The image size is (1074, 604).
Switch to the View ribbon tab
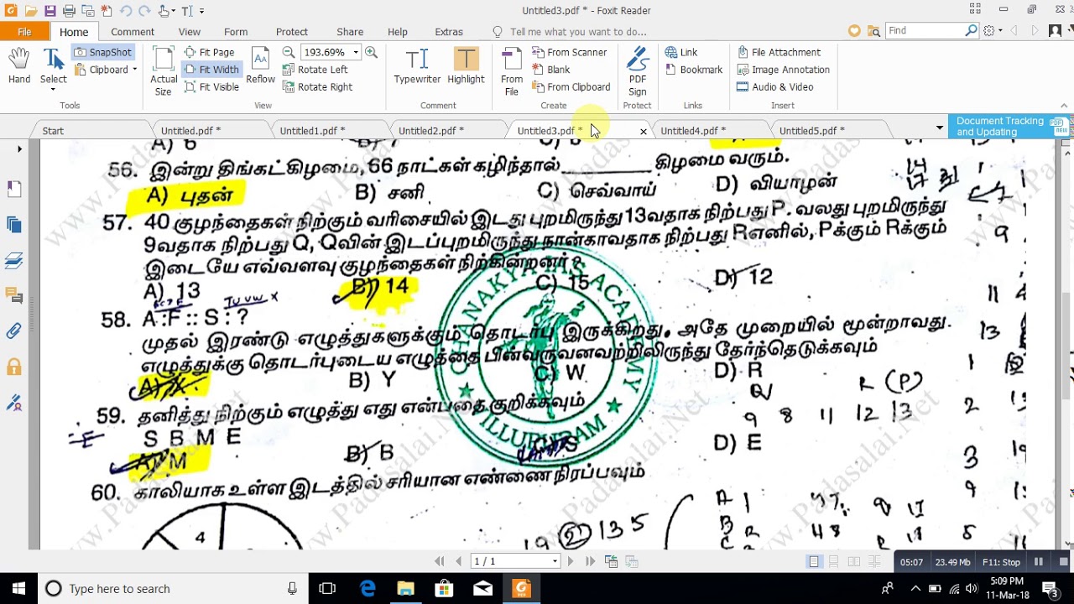(x=190, y=32)
